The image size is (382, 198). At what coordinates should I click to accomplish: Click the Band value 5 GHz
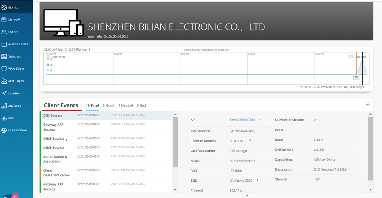pyautogui.click(x=318, y=140)
